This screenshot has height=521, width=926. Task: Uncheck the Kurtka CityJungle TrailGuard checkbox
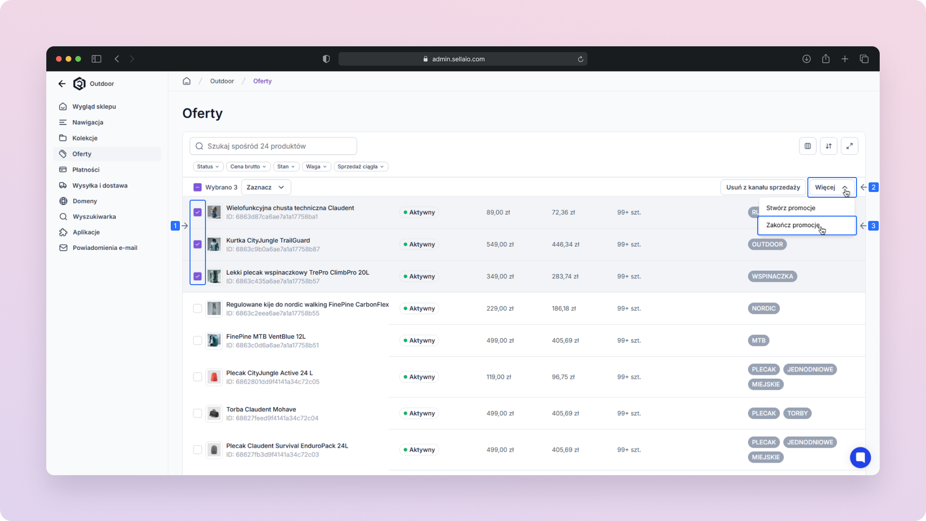(197, 245)
